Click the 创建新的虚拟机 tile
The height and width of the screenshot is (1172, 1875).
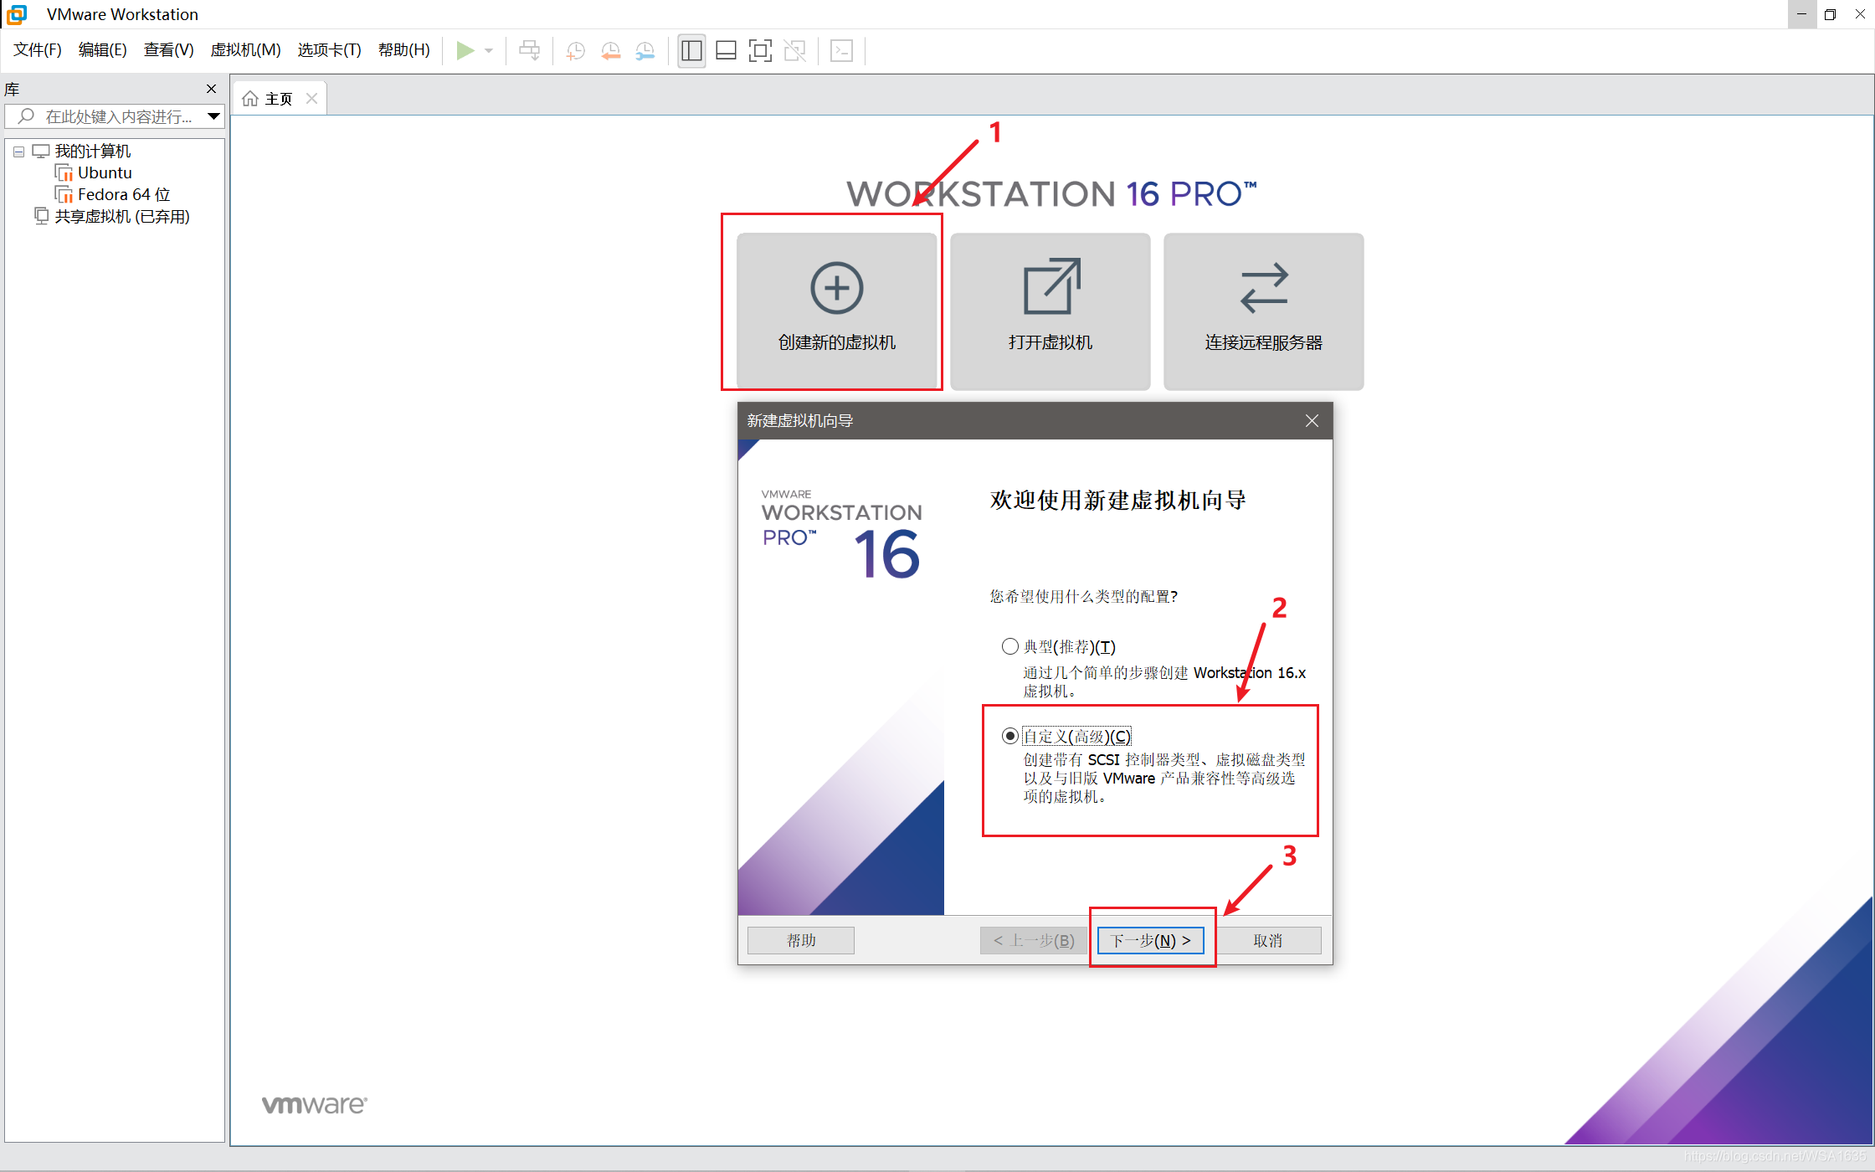coord(836,311)
